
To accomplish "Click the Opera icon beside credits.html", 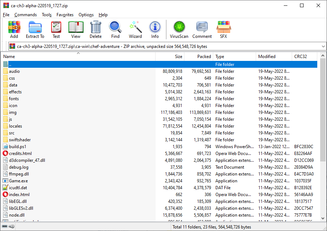I will pyautogui.click(x=5, y=154).
